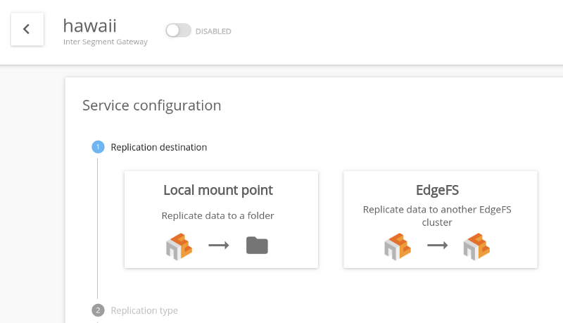This screenshot has height=323, width=563.
Task: Click the Inter Segment Gateway subtitle
Action: tap(106, 42)
